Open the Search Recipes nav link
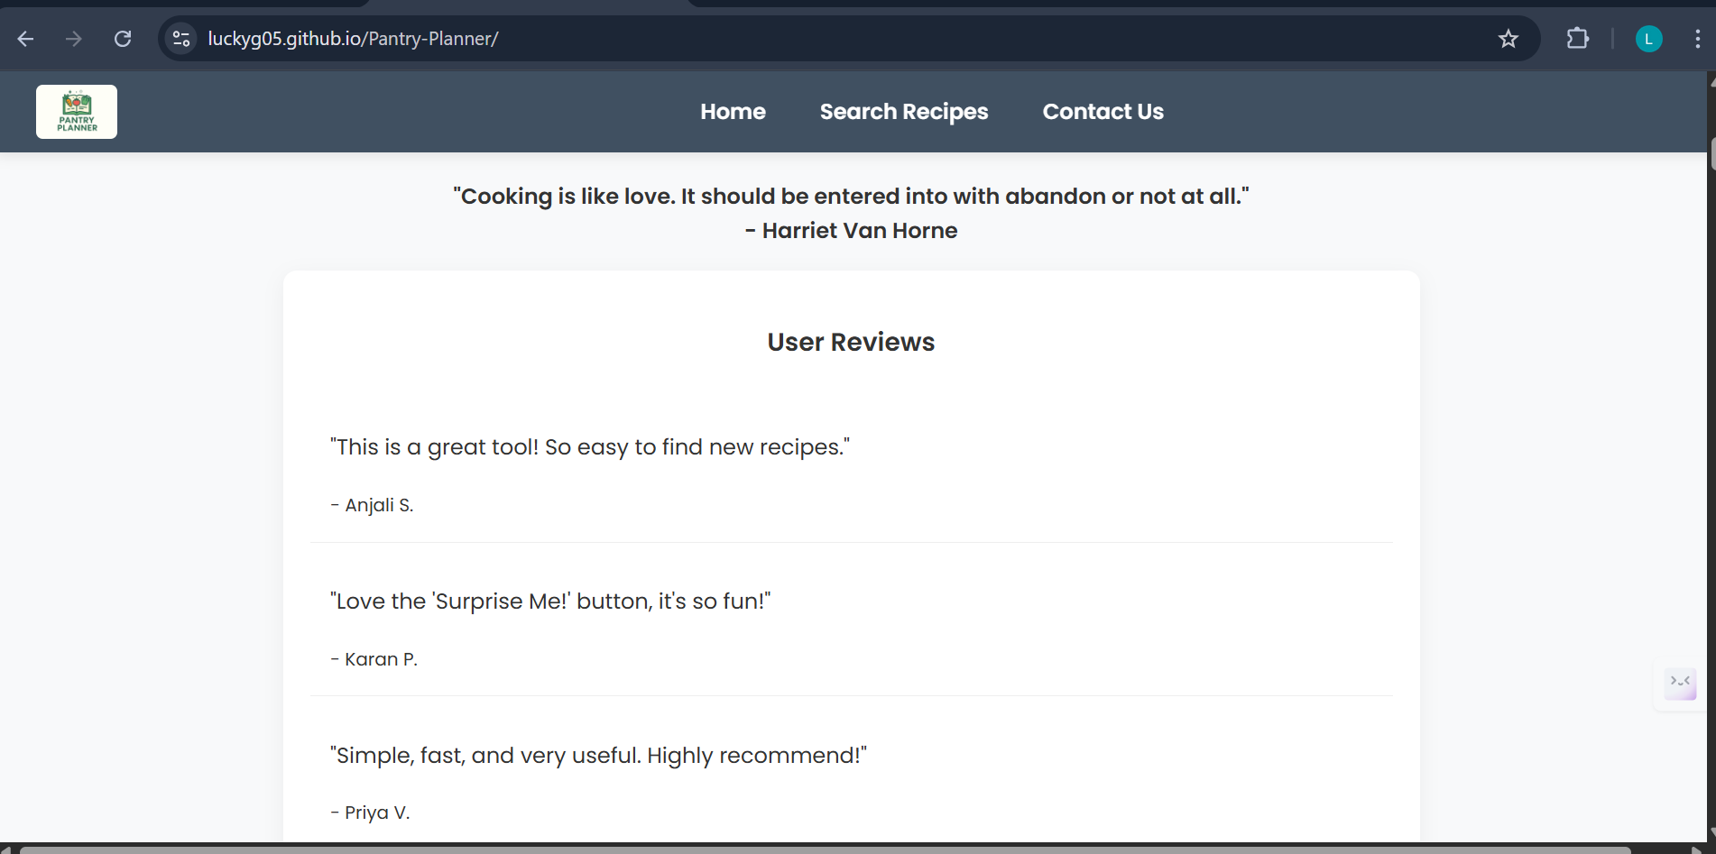This screenshot has width=1716, height=854. coord(904,112)
